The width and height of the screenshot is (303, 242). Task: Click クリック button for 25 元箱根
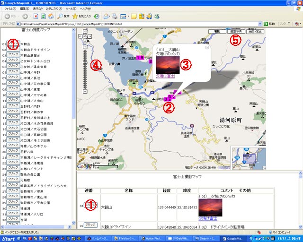(x=13, y=179)
